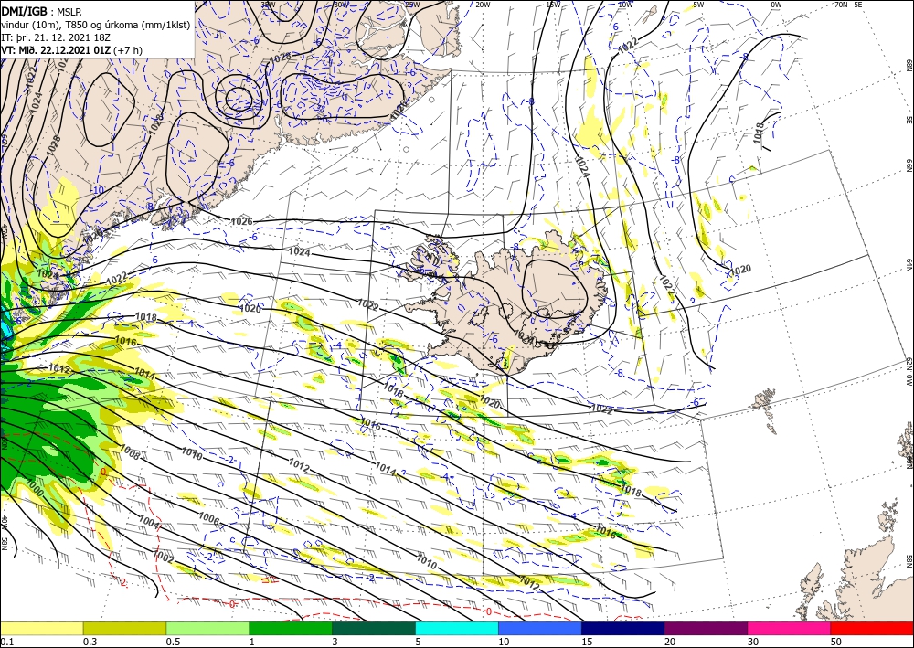
Task: Select the 'VT: Mið. 22.12.2021 01Z (+7 h)' line
Action: 71,50
